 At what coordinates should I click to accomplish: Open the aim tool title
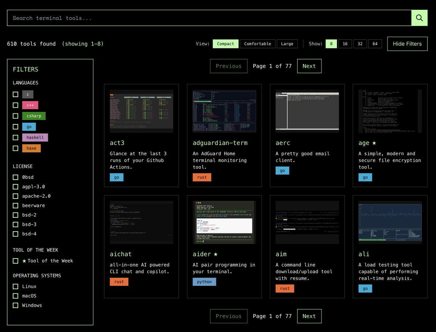point(281,254)
